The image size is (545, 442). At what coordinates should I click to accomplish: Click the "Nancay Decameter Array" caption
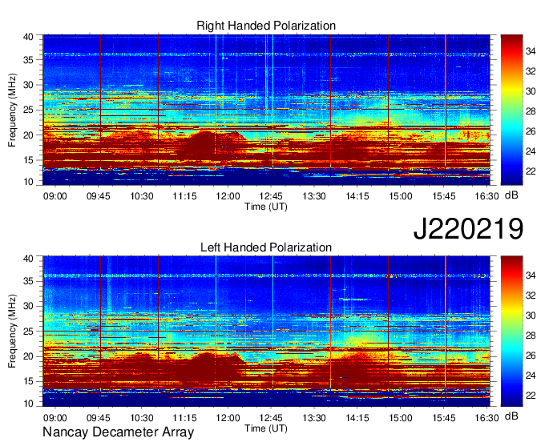click(x=118, y=432)
